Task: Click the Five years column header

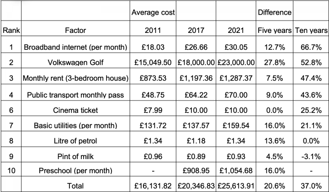Action: click(x=275, y=28)
